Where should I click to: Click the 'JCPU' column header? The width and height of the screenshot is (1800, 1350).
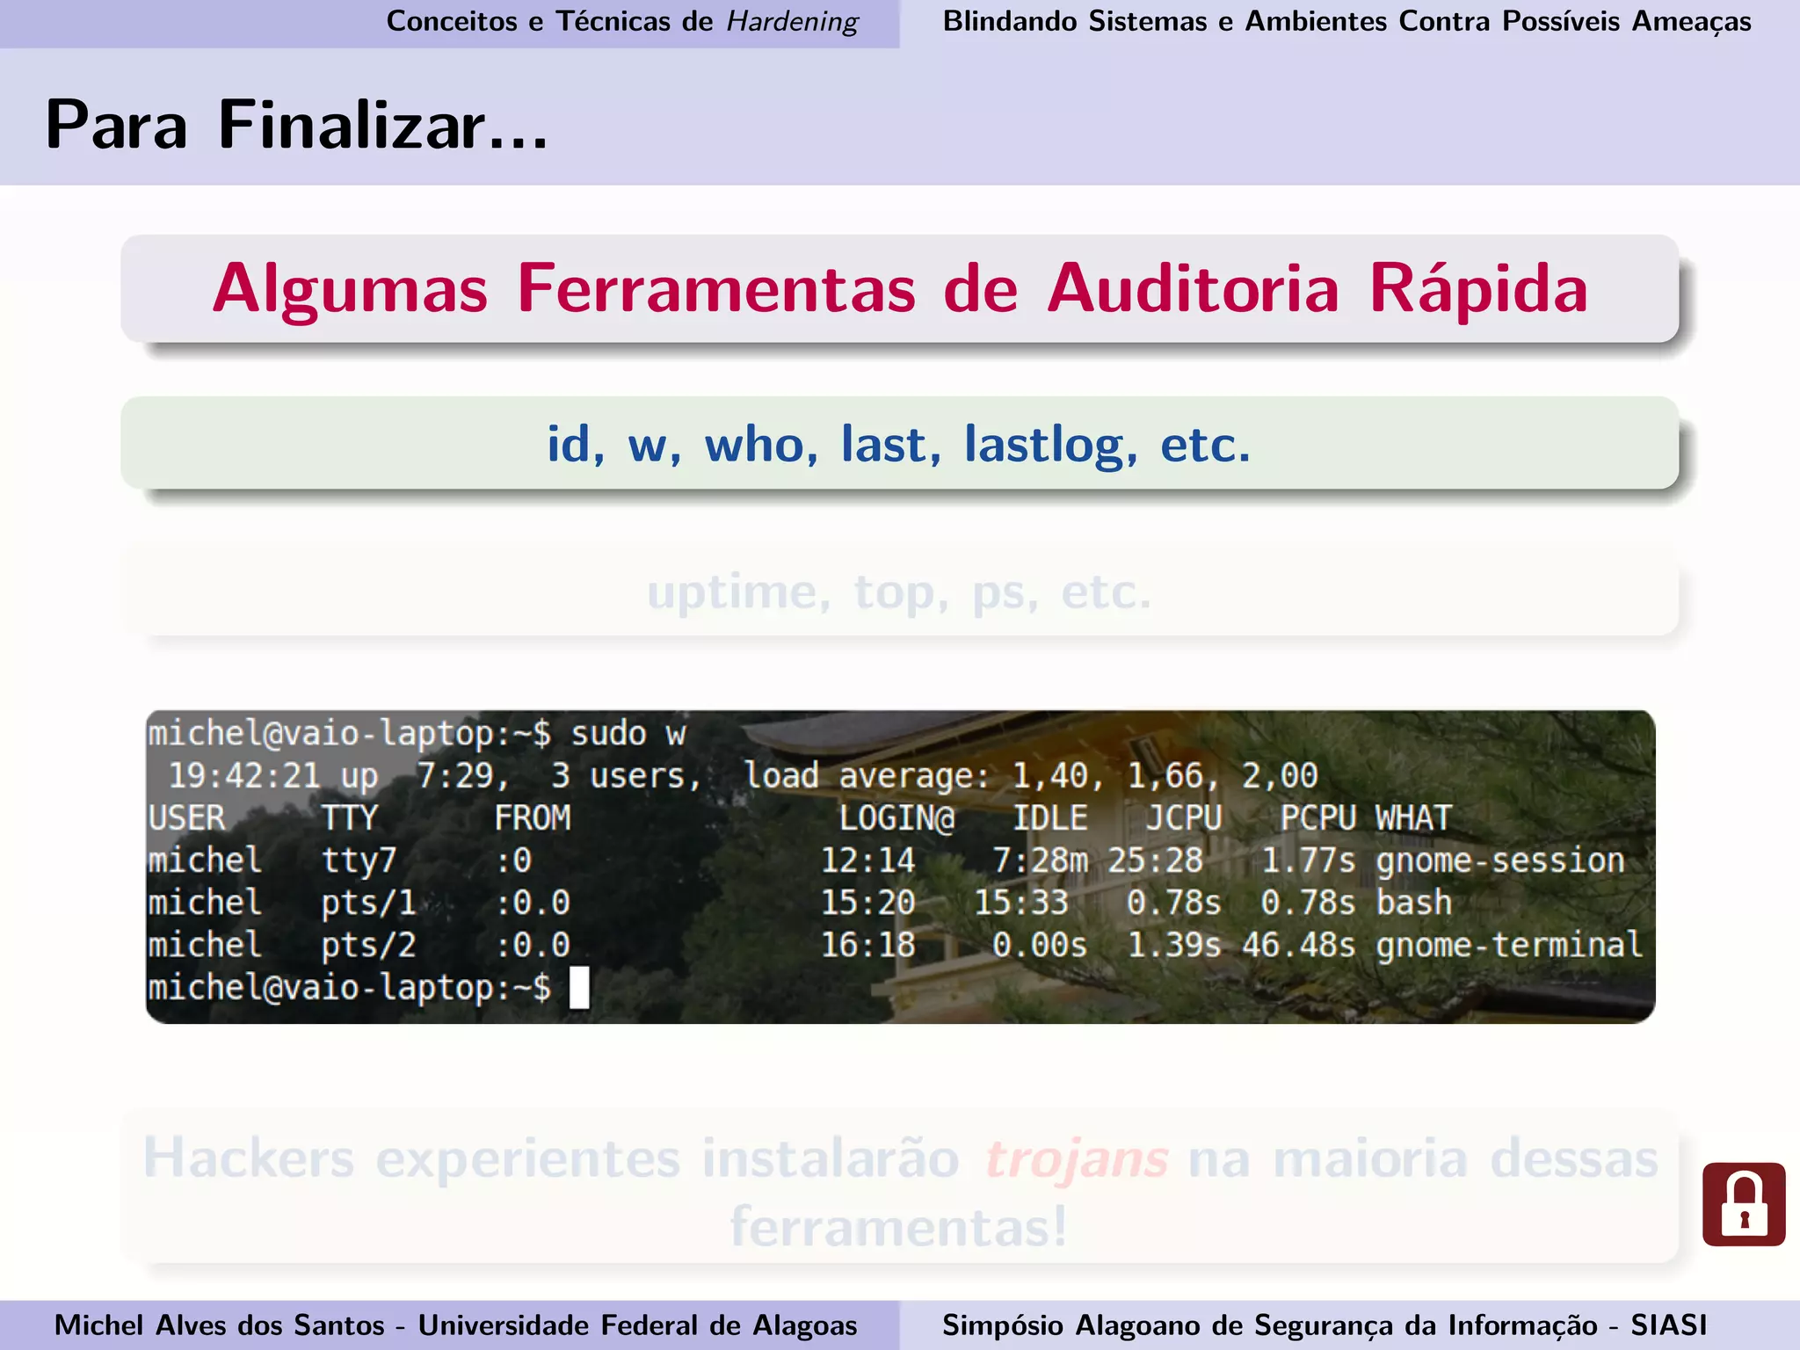pos(1184,817)
